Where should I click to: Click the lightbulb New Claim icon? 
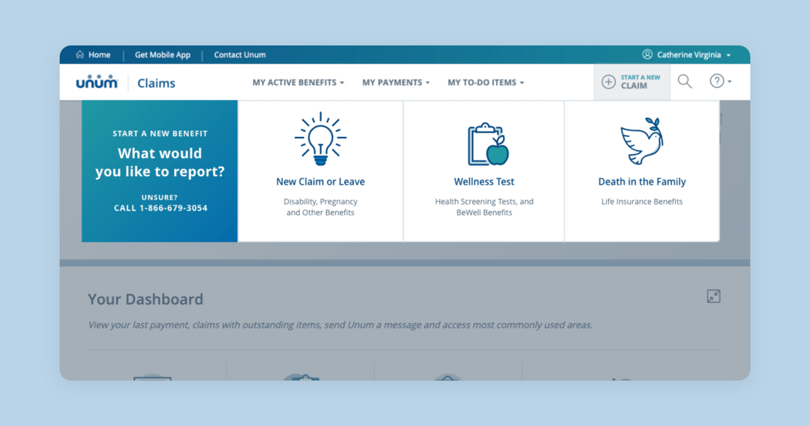320,138
